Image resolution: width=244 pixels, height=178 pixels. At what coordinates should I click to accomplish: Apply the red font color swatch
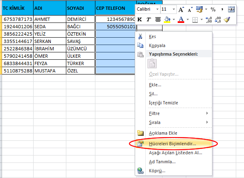coord(181,20)
